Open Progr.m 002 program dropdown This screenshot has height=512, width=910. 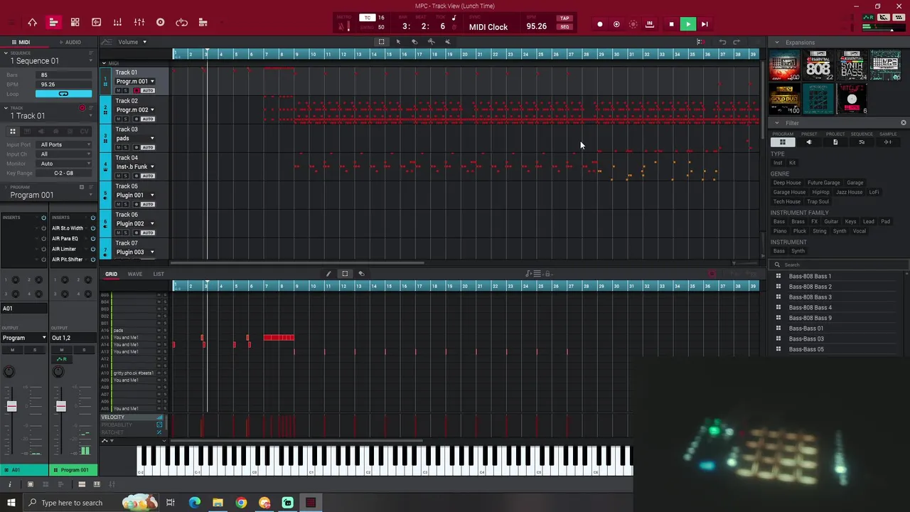coord(135,110)
